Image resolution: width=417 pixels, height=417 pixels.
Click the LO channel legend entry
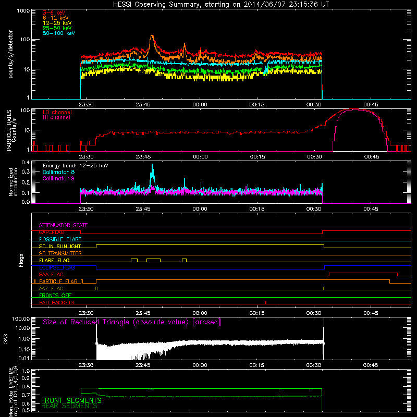point(57,112)
